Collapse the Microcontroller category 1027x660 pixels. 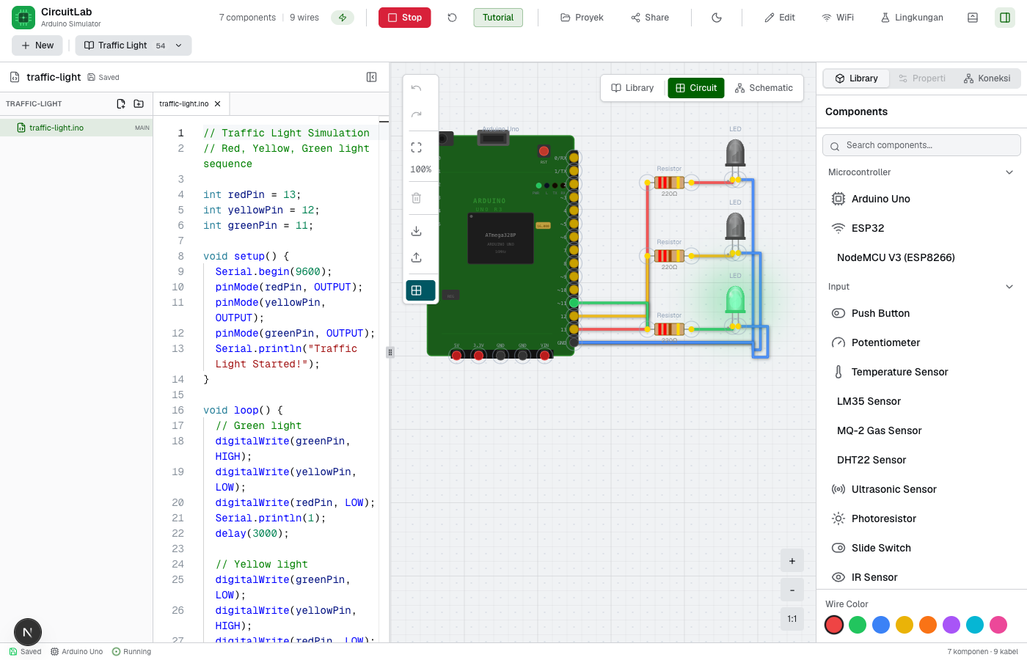[x=1009, y=172]
